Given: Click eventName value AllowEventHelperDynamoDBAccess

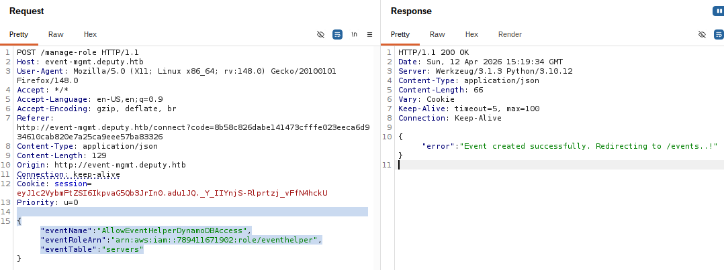Looking at the screenshot, I should tap(173, 230).
